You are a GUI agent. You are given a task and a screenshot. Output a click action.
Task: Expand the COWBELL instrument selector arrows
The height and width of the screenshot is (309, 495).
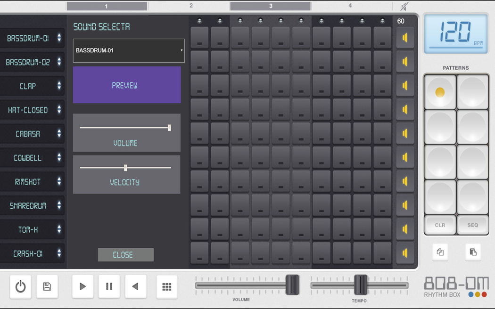pyautogui.click(x=59, y=157)
